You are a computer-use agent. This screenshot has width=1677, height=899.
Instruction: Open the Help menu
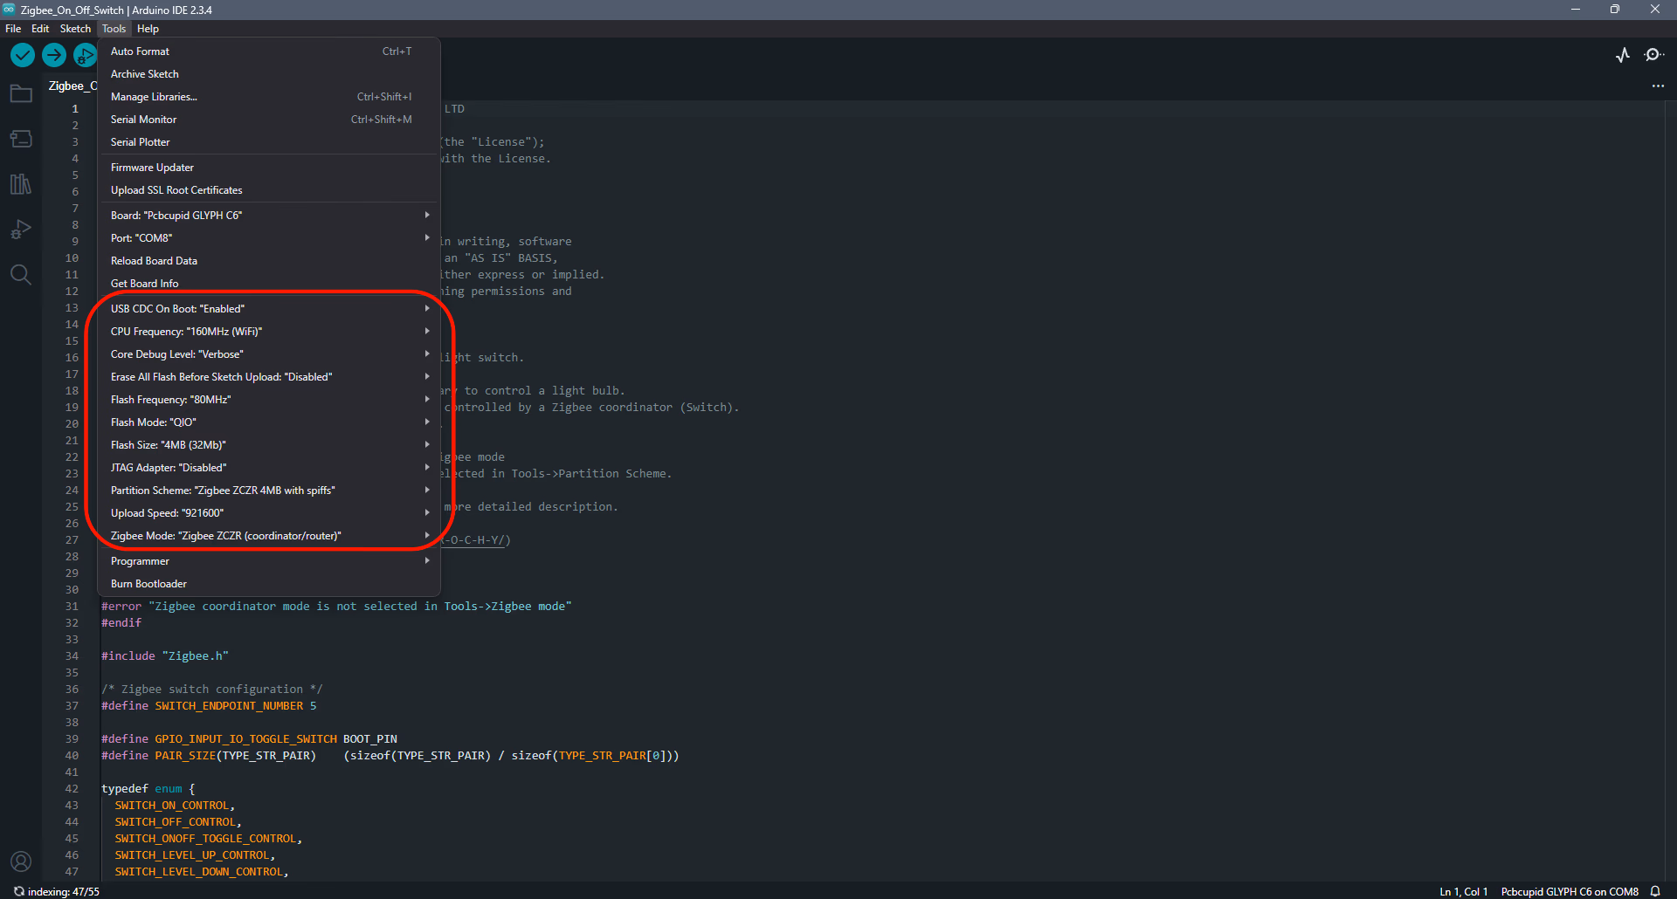click(148, 28)
